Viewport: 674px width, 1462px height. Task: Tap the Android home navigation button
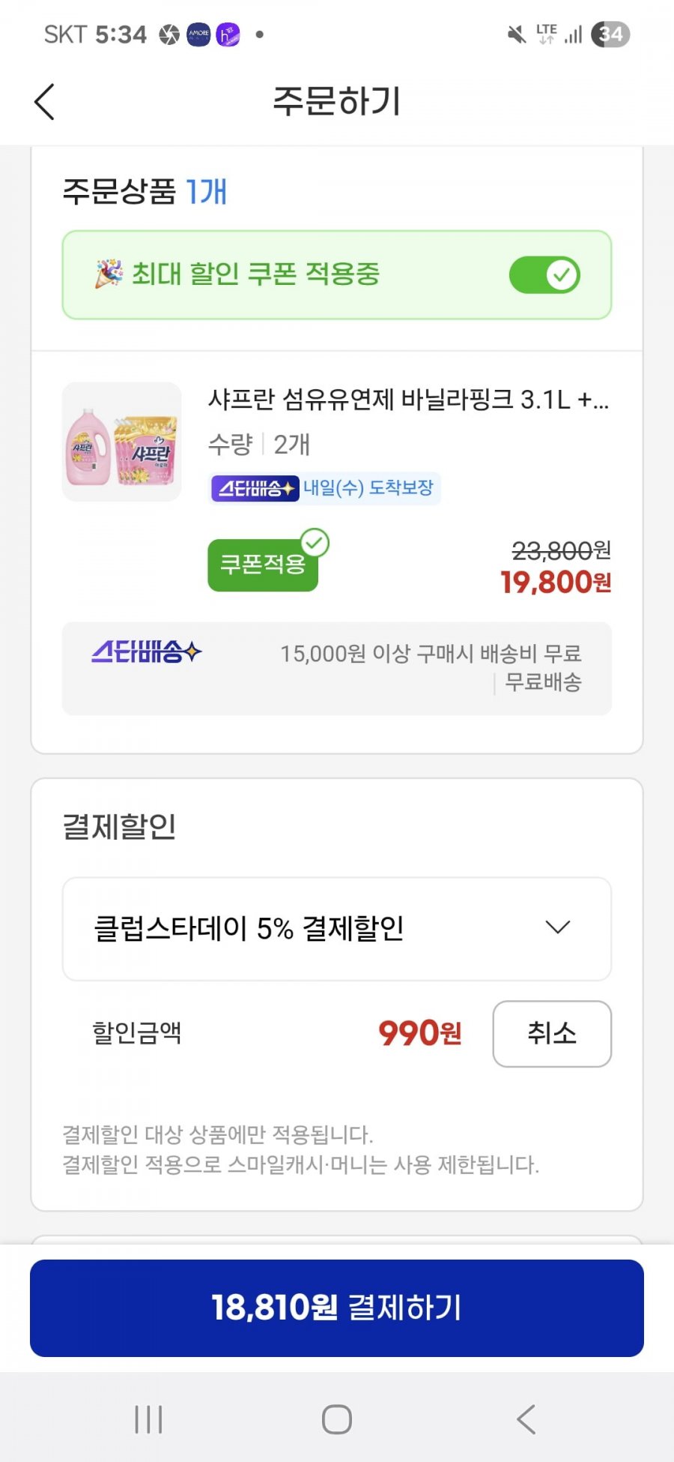click(337, 1419)
